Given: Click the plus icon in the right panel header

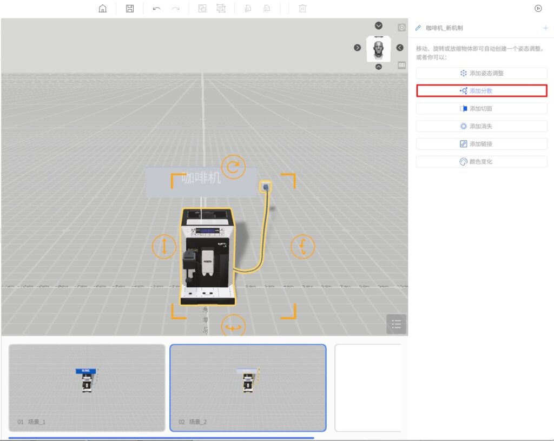Looking at the screenshot, I should (545, 28).
